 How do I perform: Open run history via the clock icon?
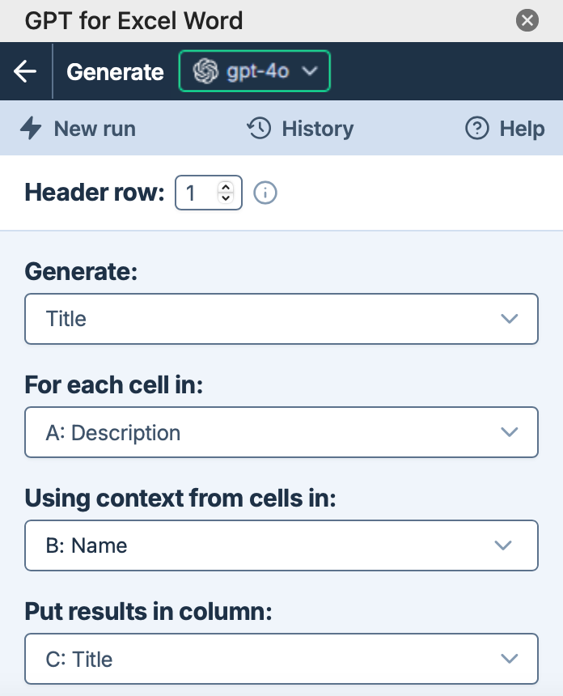257,128
